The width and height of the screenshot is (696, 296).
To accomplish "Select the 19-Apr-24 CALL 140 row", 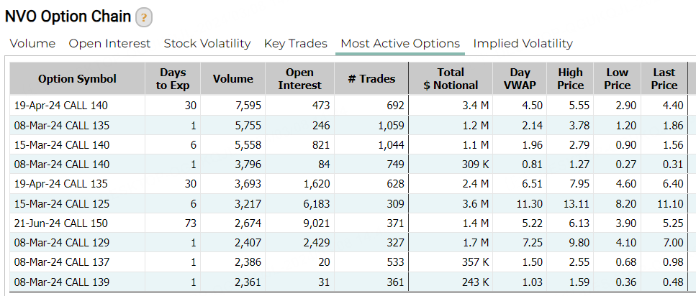I will 348,106.
